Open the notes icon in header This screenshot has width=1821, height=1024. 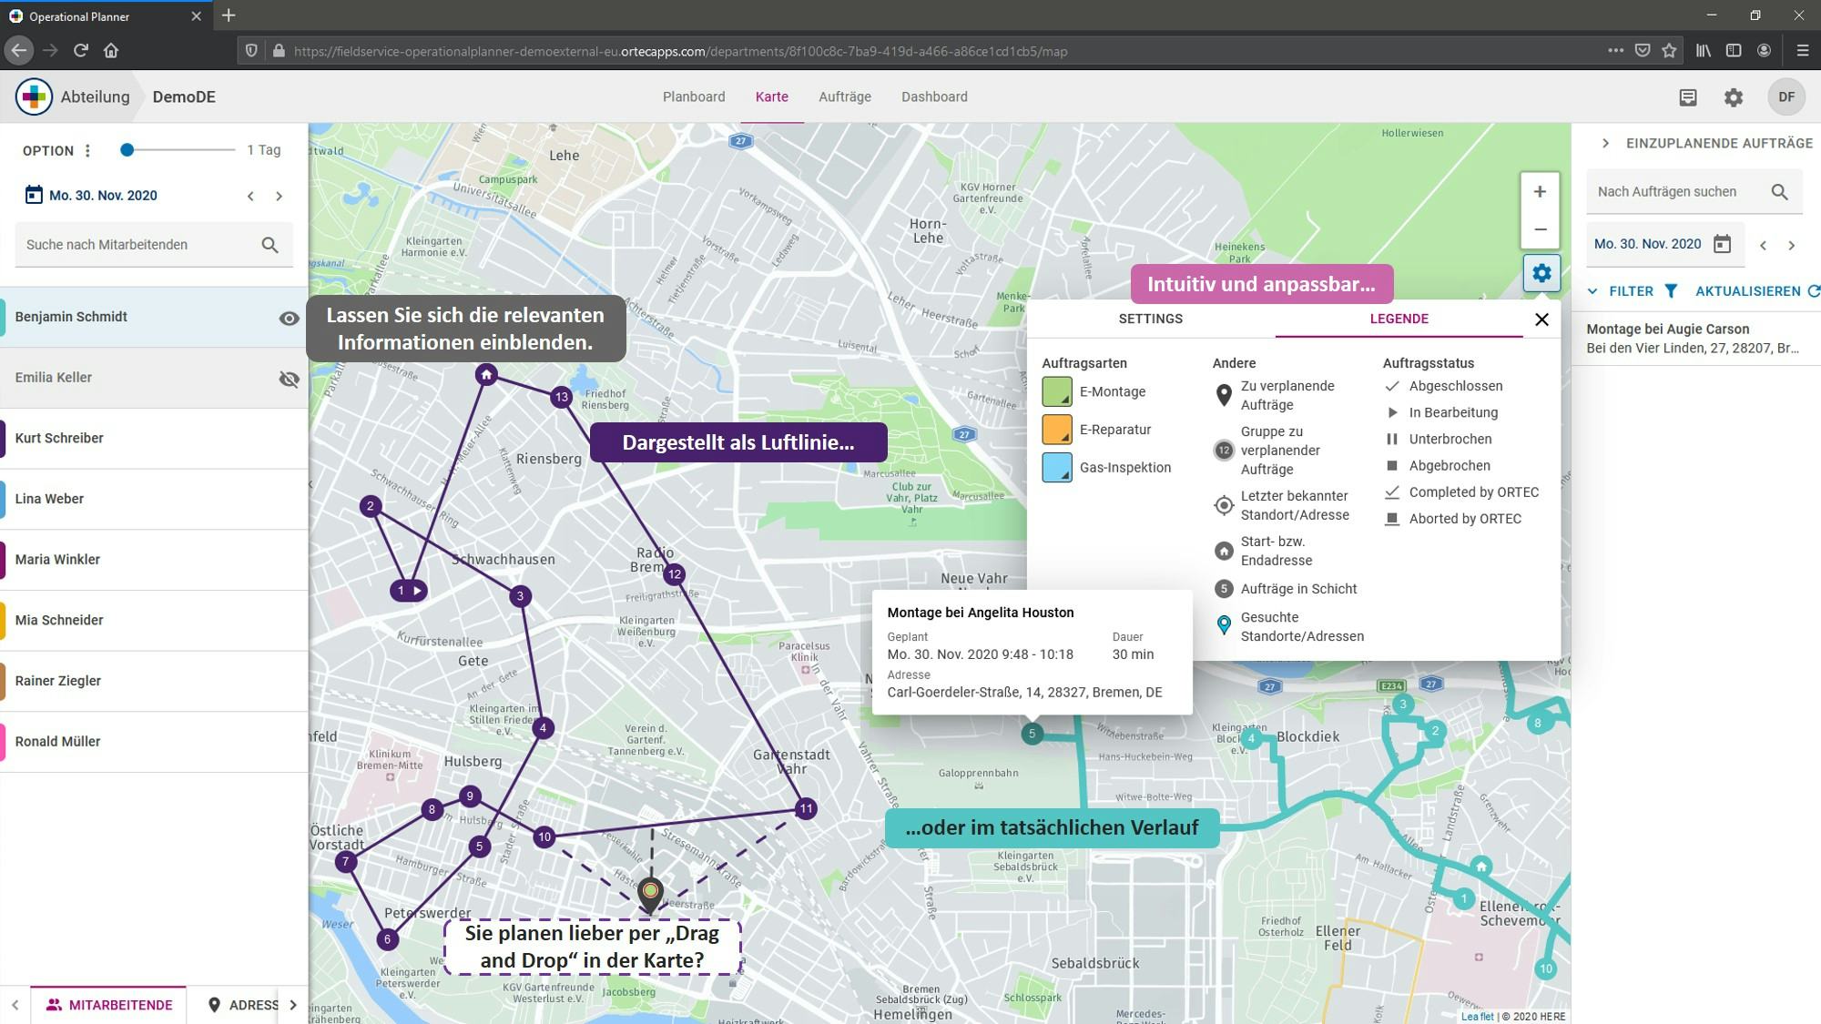point(1687,97)
